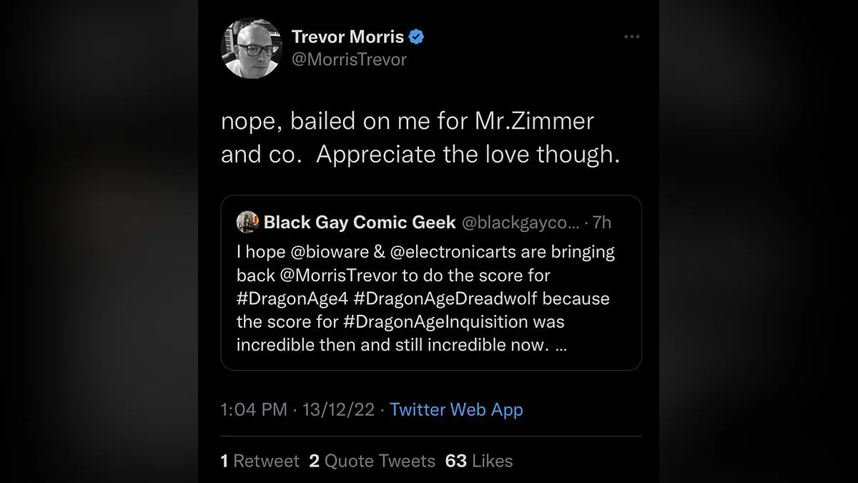Open the three-dot more options menu
Image resolution: width=858 pixels, height=483 pixels.
coord(631,37)
